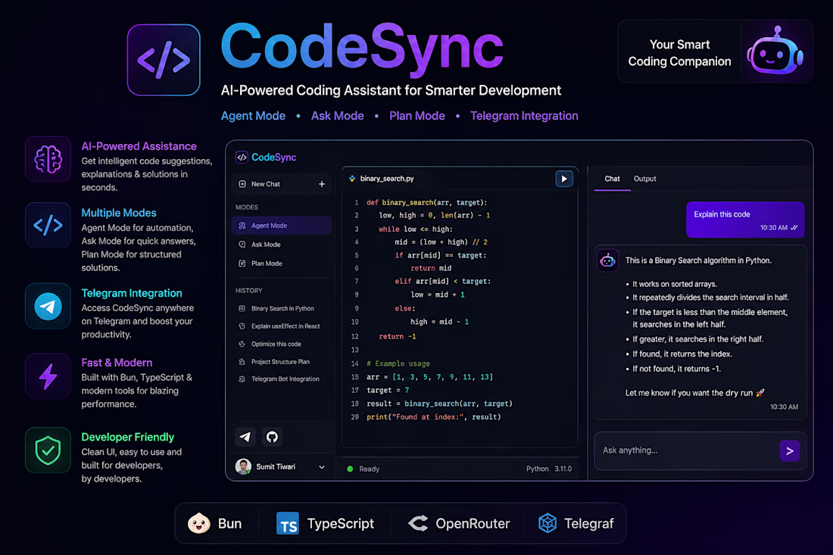Click the bot avatar in the chat reply

[x=607, y=260]
